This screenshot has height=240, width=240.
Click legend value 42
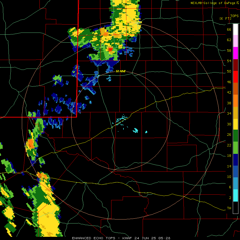point(229,93)
